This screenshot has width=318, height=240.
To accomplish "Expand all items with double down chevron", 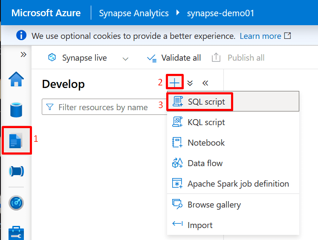I will coord(190,83).
